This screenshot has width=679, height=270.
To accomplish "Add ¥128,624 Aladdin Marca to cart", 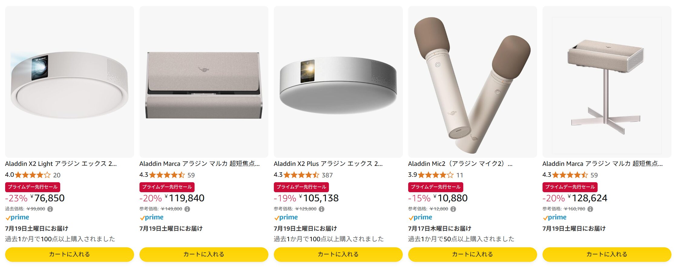I will 607,254.
